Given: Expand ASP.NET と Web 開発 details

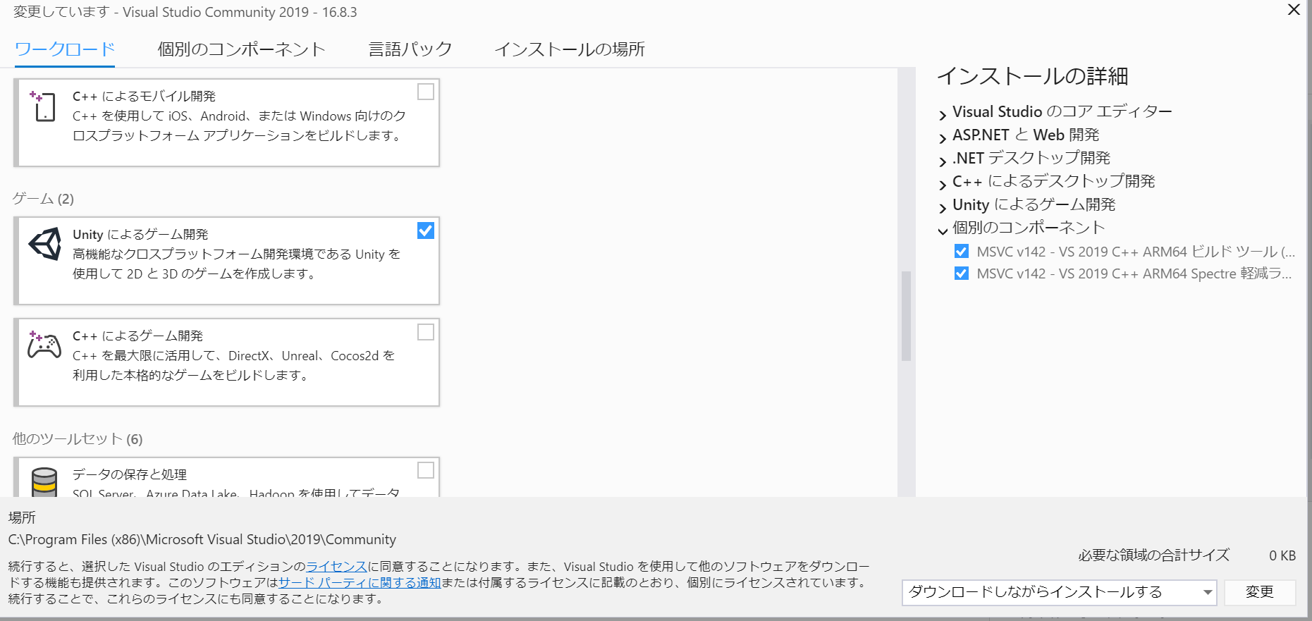Looking at the screenshot, I should click(943, 137).
